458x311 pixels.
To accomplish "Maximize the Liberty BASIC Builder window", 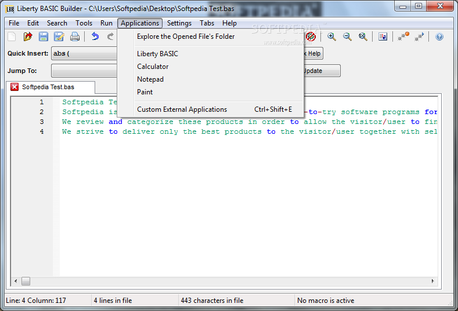I will click(419, 6).
